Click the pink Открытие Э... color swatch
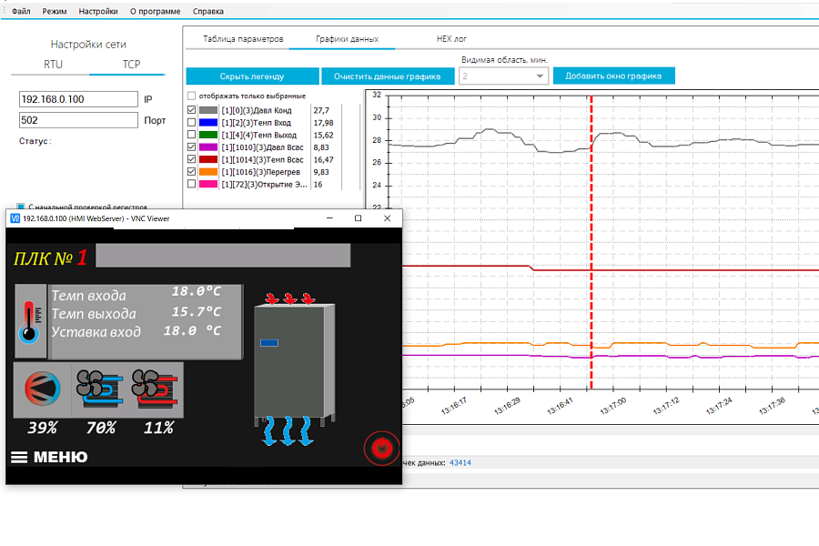 [207, 184]
